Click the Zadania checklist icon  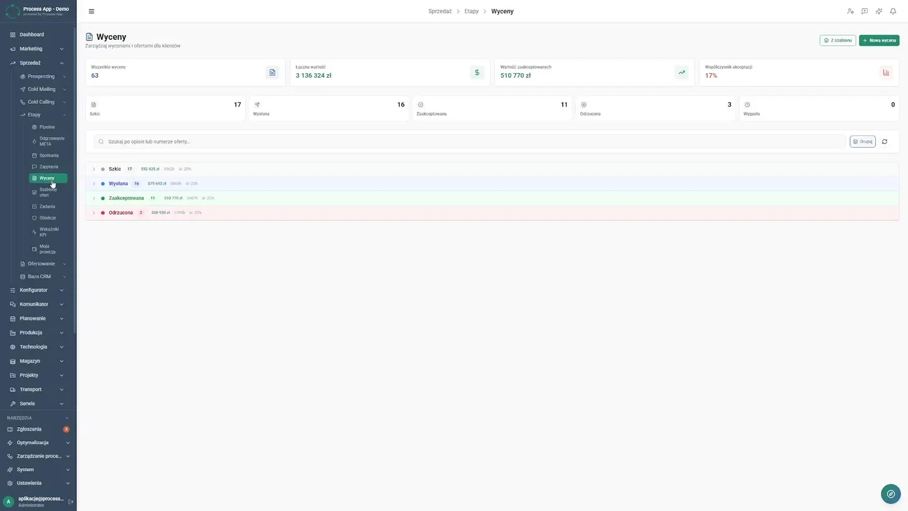coord(35,206)
